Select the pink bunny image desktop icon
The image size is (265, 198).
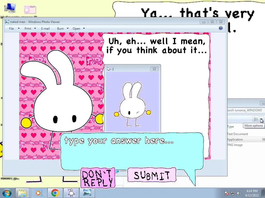click(x=30, y=10)
